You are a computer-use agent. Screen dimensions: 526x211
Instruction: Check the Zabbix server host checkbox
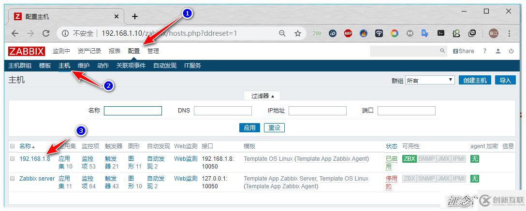tap(13, 179)
